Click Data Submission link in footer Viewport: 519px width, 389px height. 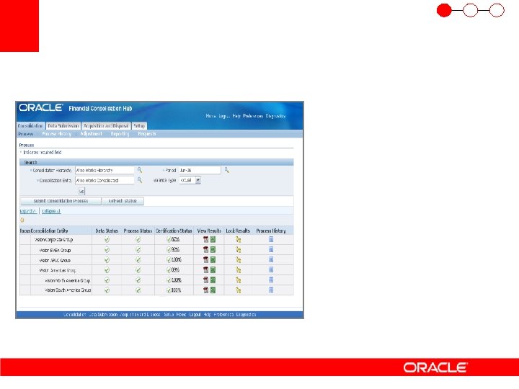coord(103,315)
